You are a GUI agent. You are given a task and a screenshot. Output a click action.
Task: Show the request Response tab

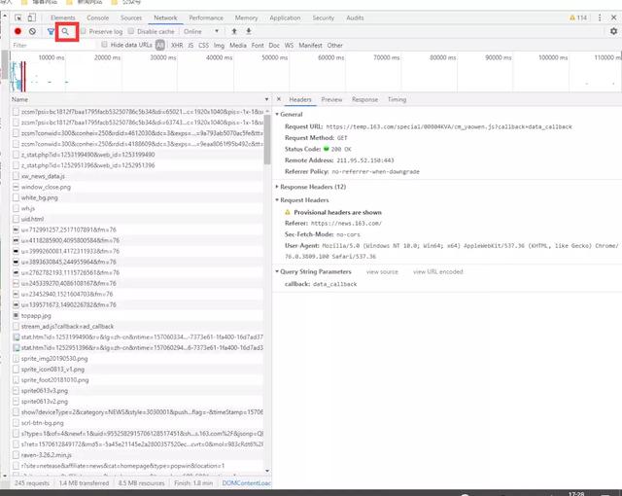click(365, 99)
